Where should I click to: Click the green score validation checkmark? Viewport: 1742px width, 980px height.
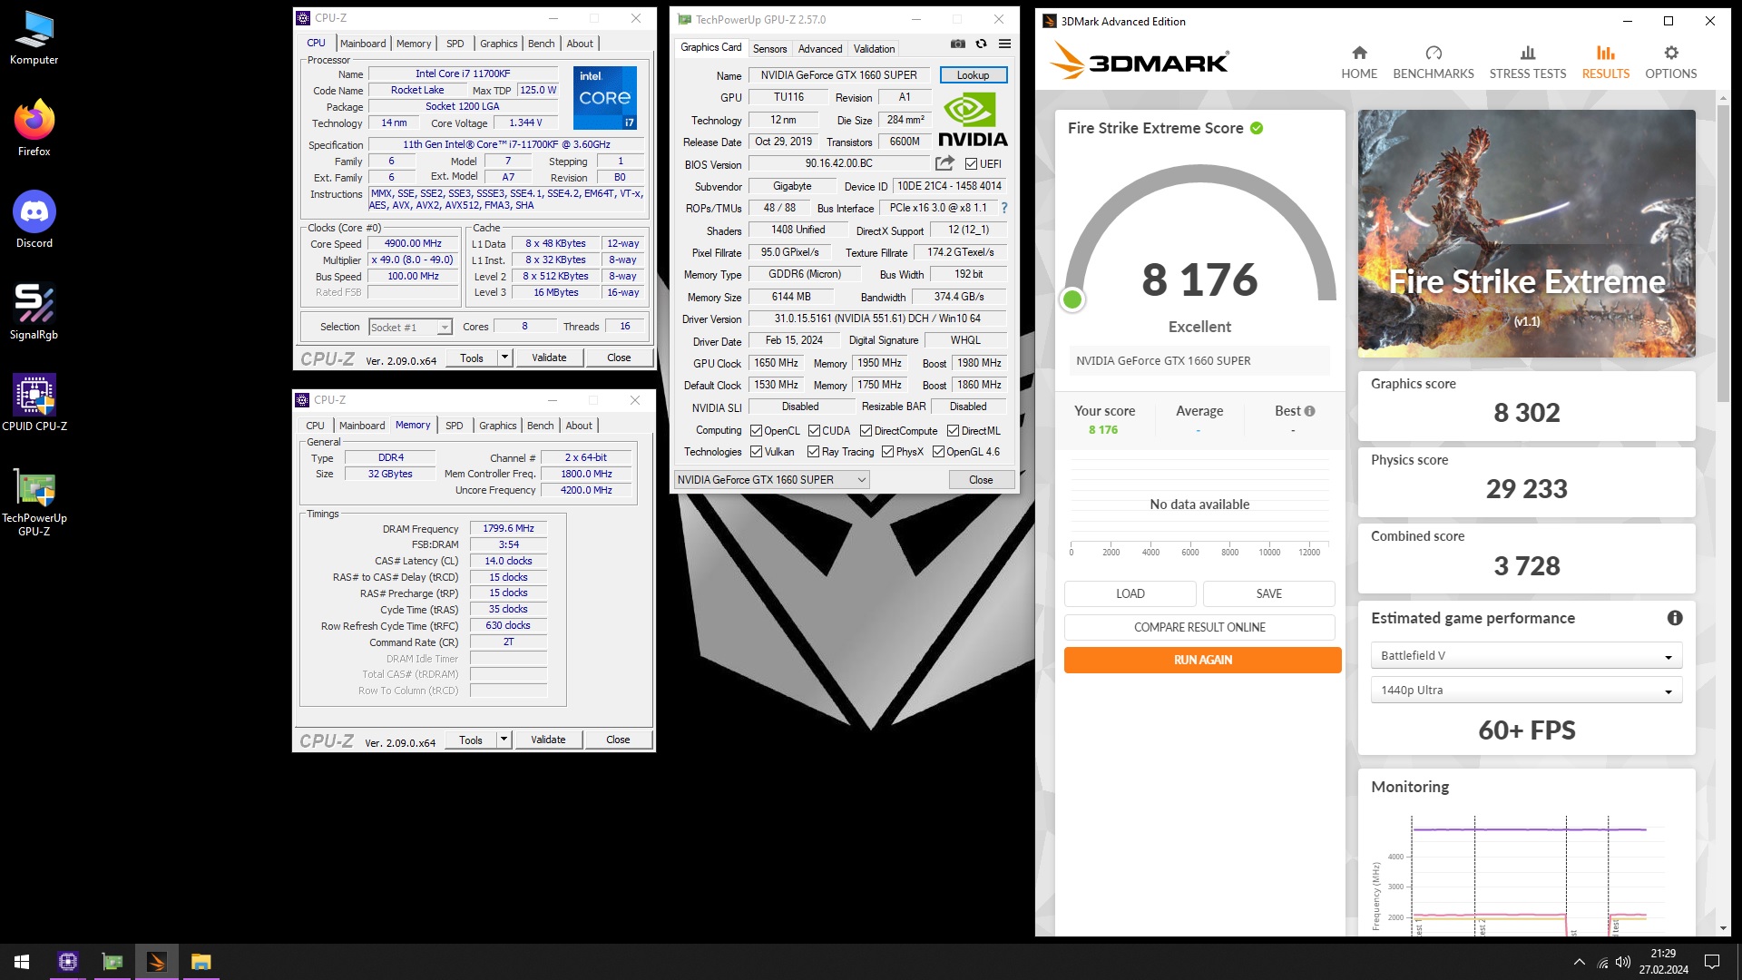coord(1257,128)
